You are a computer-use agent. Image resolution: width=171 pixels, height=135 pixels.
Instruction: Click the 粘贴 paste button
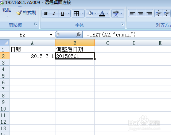(7, 10)
